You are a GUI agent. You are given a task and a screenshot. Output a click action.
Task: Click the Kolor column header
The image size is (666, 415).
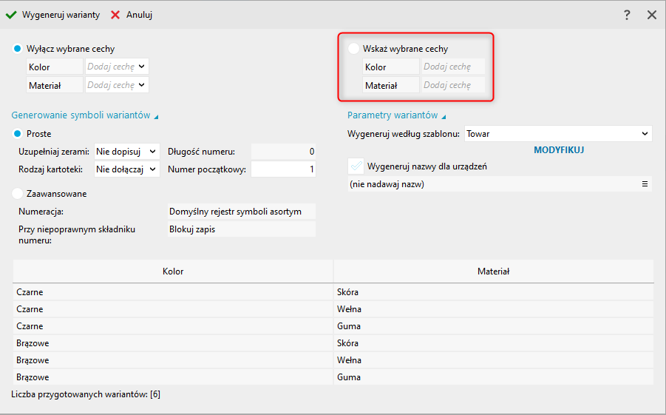pos(173,271)
